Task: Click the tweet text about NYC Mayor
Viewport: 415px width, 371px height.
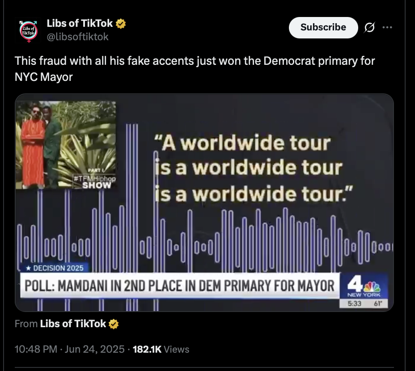Action: pyautogui.click(x=195, y=69)
